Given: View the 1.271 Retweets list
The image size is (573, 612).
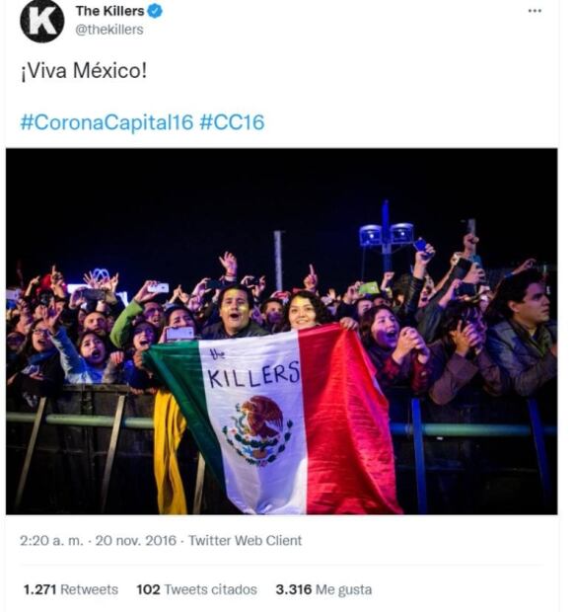Looking at the screenshot, I should pos(71,589).
